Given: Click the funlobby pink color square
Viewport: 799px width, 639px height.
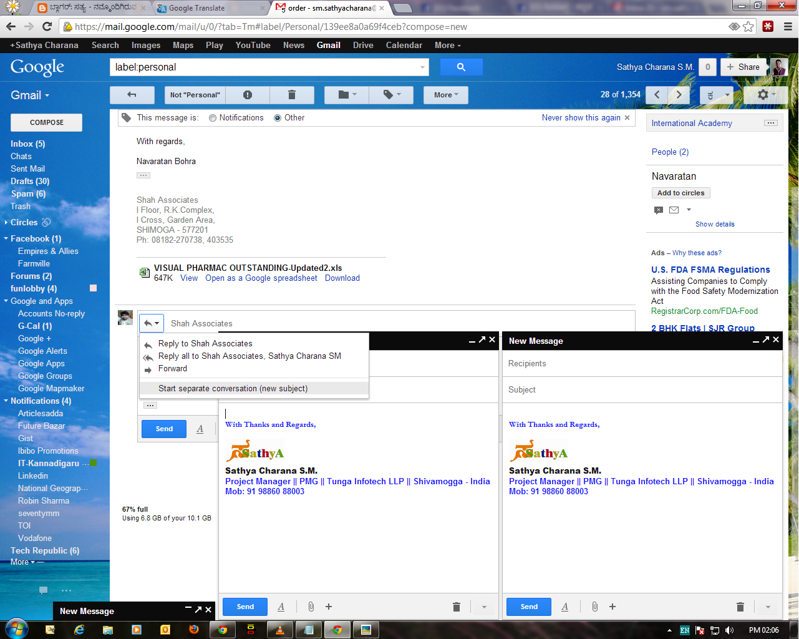Looking at the screenshot, I should [94, 288].
